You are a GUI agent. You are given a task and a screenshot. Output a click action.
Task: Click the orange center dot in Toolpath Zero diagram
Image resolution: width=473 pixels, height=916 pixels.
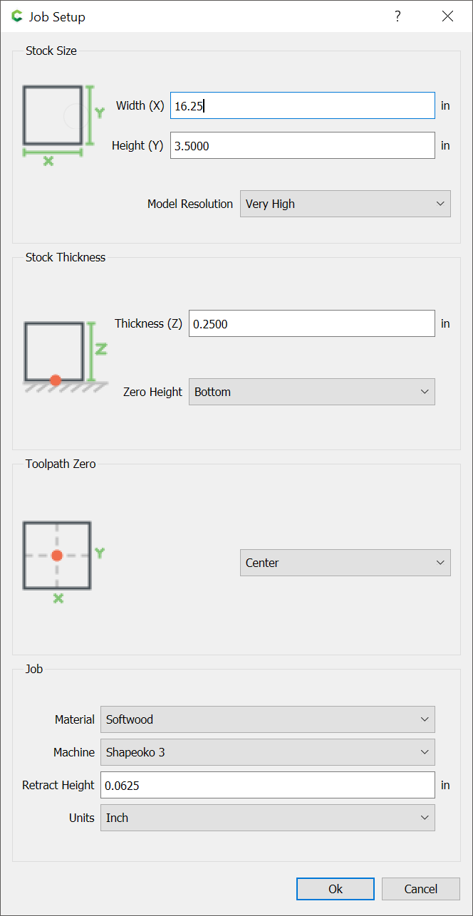(x=57, y=555)
